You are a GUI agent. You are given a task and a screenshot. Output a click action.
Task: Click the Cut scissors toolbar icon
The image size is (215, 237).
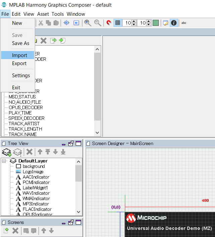click(41, 23)
